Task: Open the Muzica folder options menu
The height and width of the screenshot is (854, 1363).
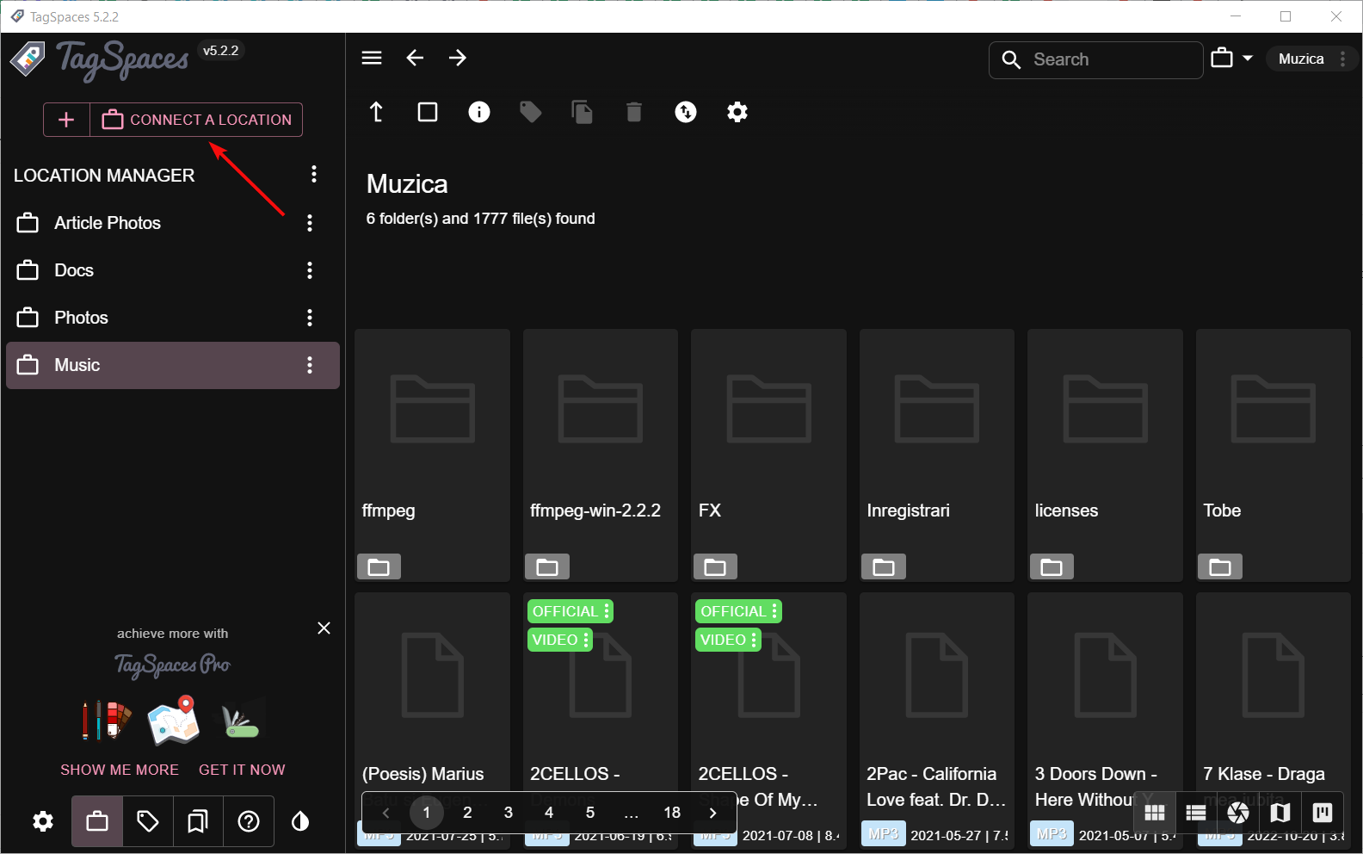Action: (1342, 59)
